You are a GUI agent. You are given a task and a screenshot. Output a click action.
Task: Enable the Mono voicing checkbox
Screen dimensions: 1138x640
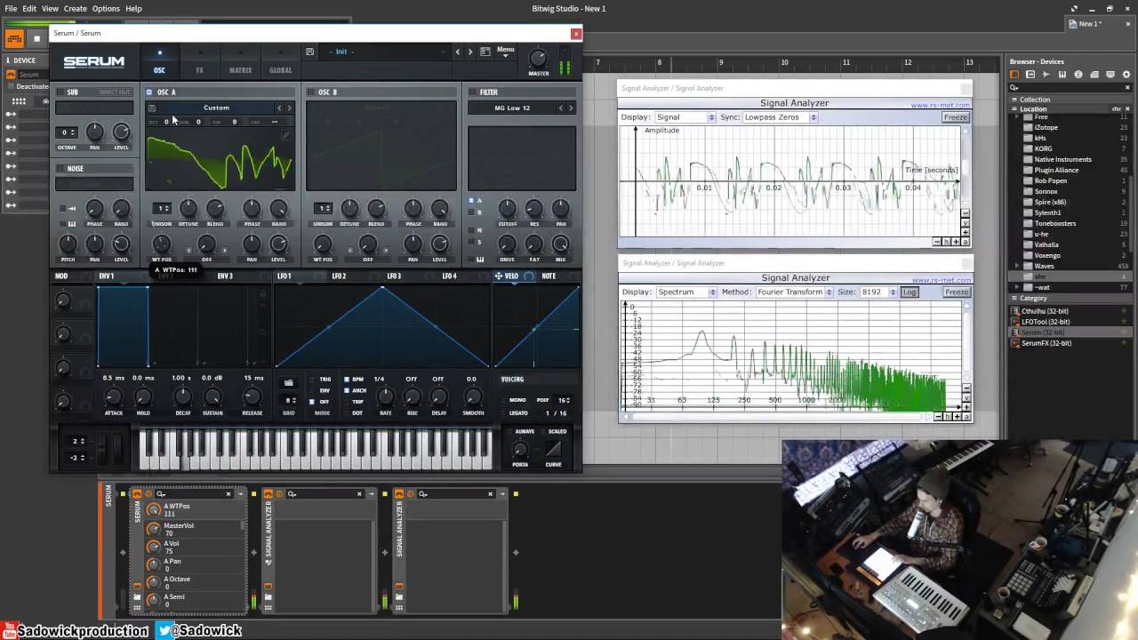tap(502, 400)
